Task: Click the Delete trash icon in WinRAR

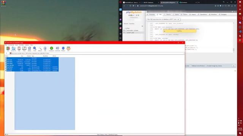Action: 30,49
